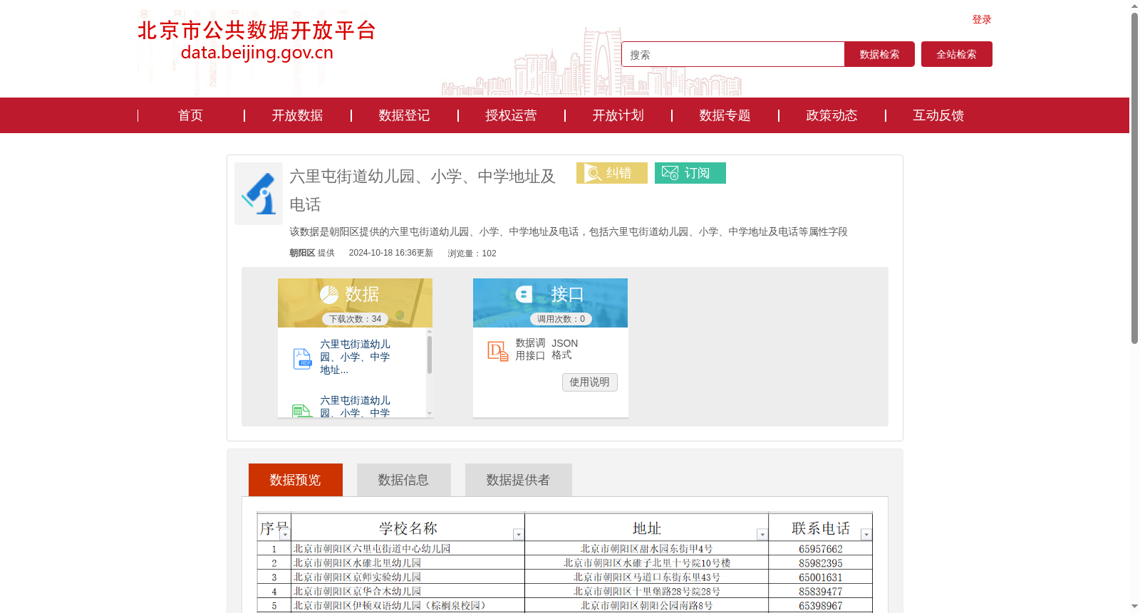Click the orange data API document icon
This screenshot has height=613, width=1140.
(x=498, y=350)
